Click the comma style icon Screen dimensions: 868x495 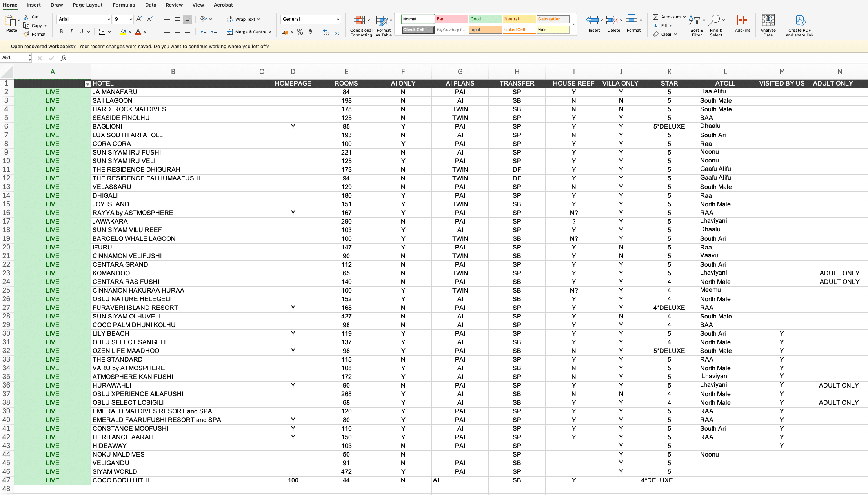tap(310, 32)
